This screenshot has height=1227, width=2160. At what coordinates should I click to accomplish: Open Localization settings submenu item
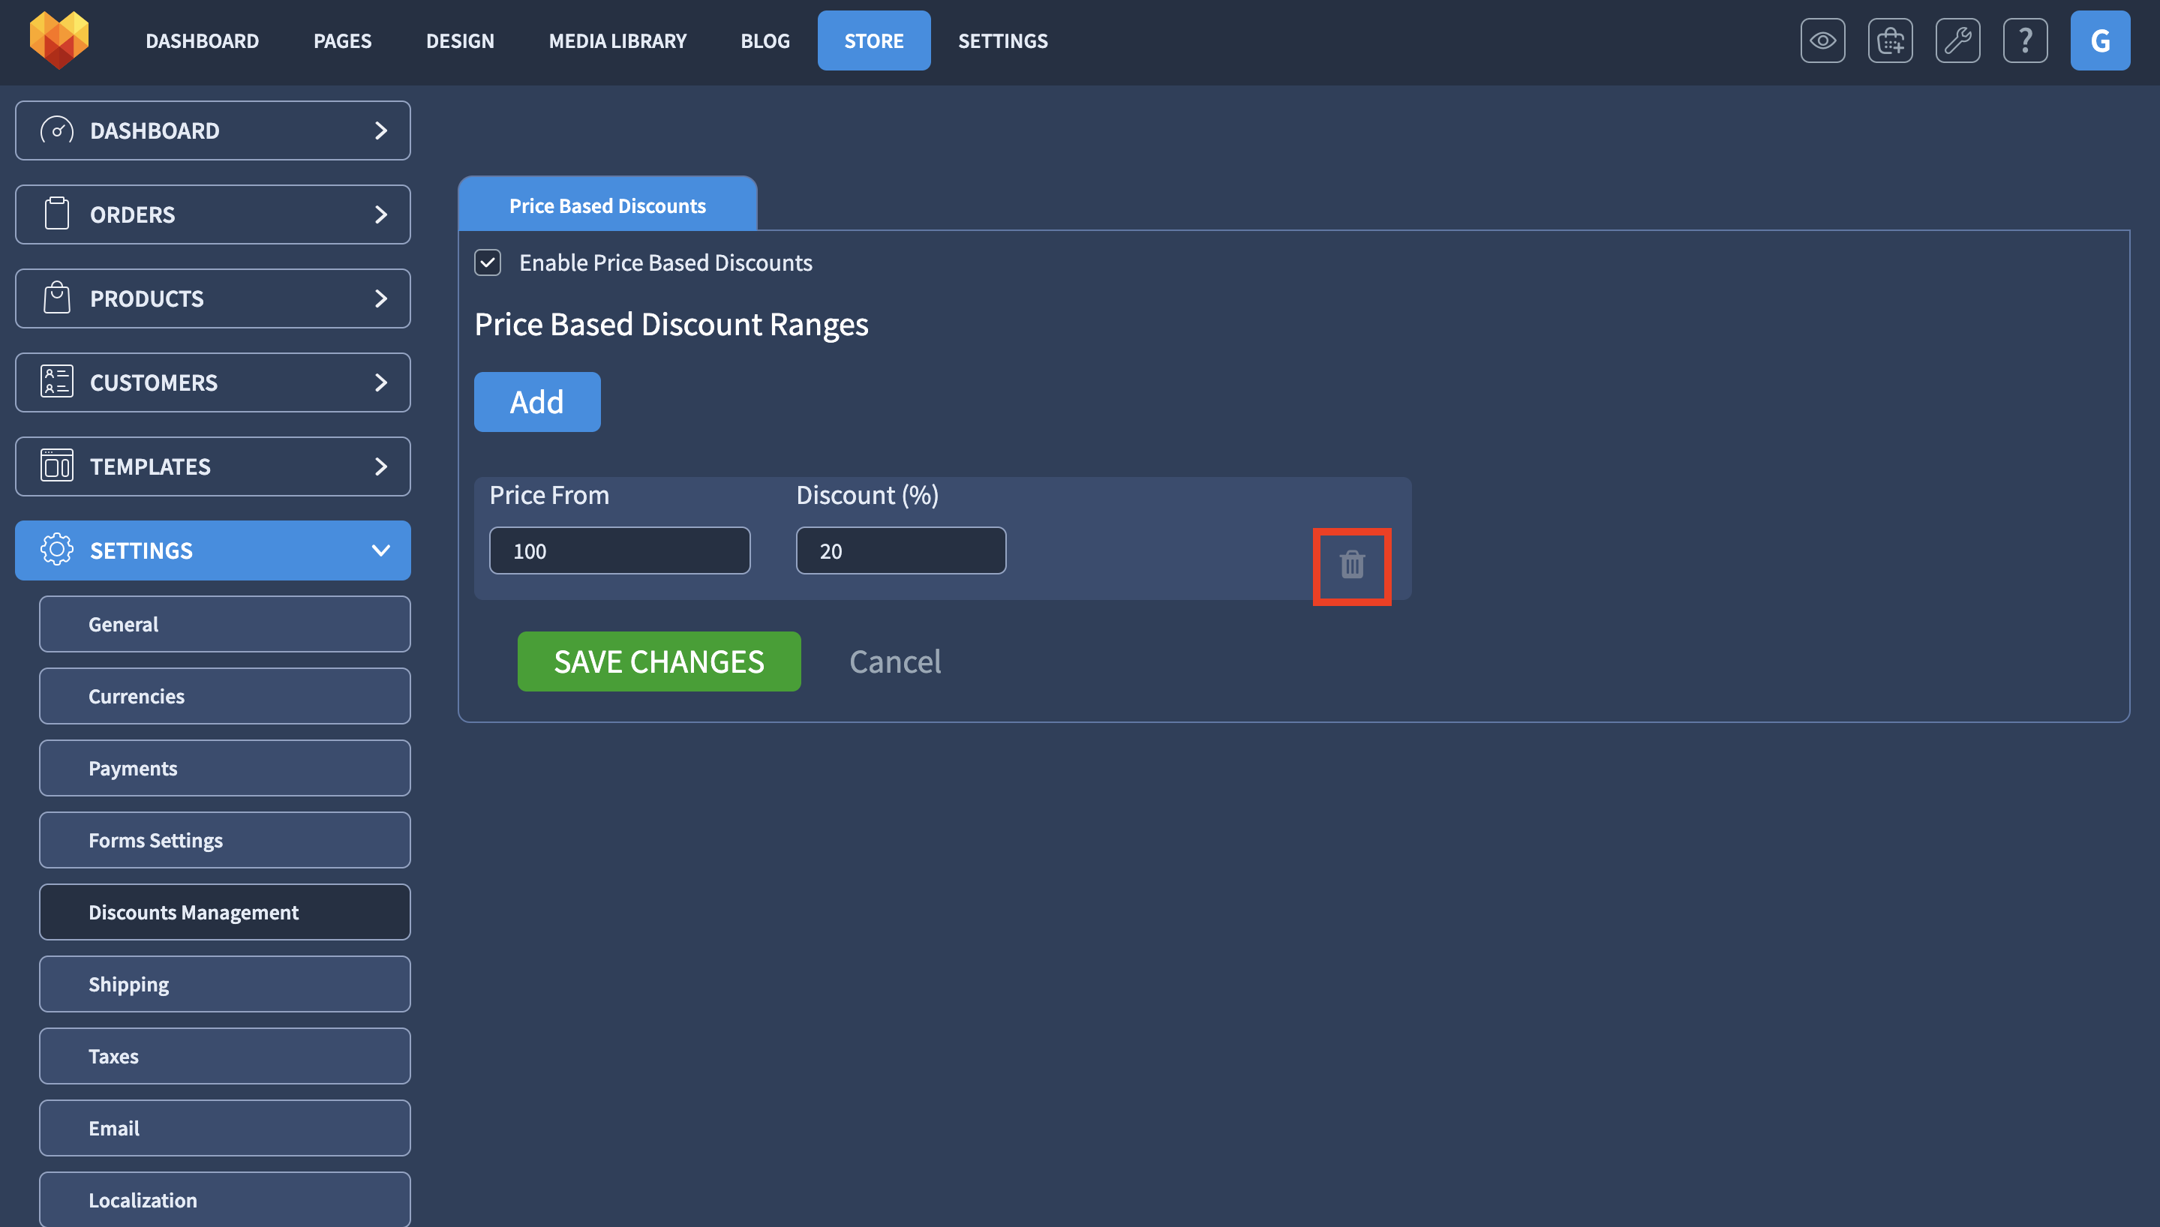pos(225,1199)
